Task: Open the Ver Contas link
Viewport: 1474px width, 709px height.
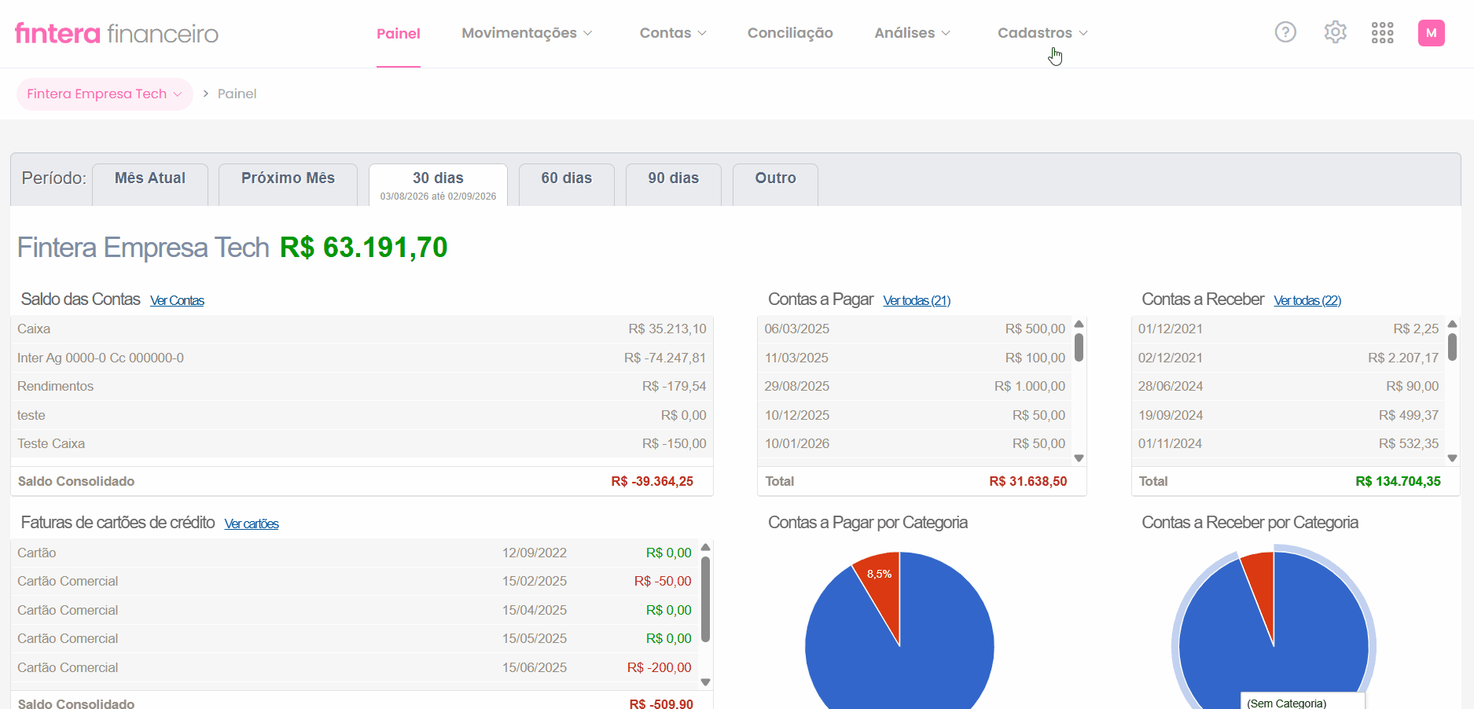Action: [177, 301]
